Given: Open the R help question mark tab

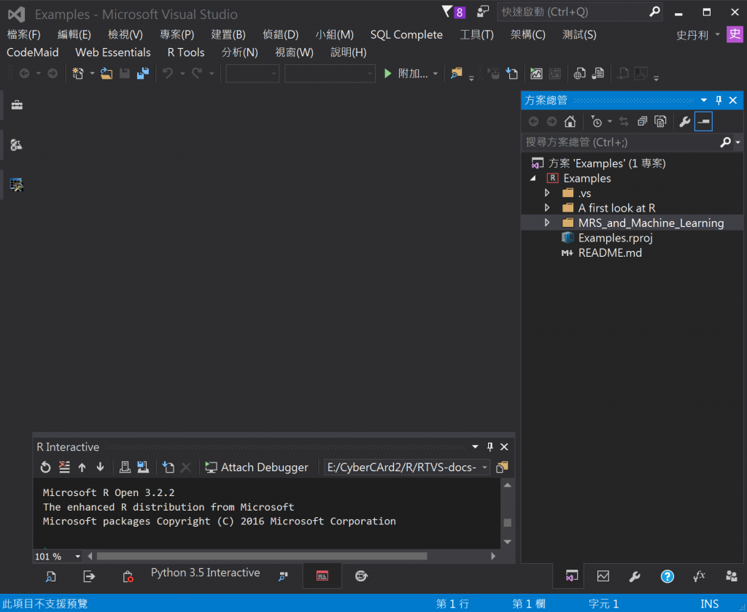Looking at the screenshot, I should [x=667, y=576].
